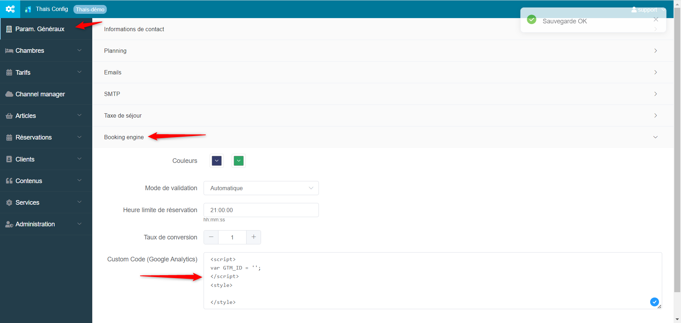
Task: Click the green check icon in notification
Action: [x=531, y=19]
